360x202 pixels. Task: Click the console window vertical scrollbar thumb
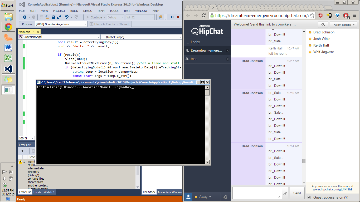tap(207, 92)
